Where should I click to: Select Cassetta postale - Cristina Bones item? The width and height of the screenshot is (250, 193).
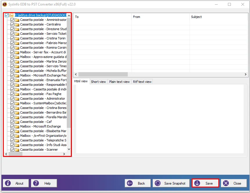(43, 108)
